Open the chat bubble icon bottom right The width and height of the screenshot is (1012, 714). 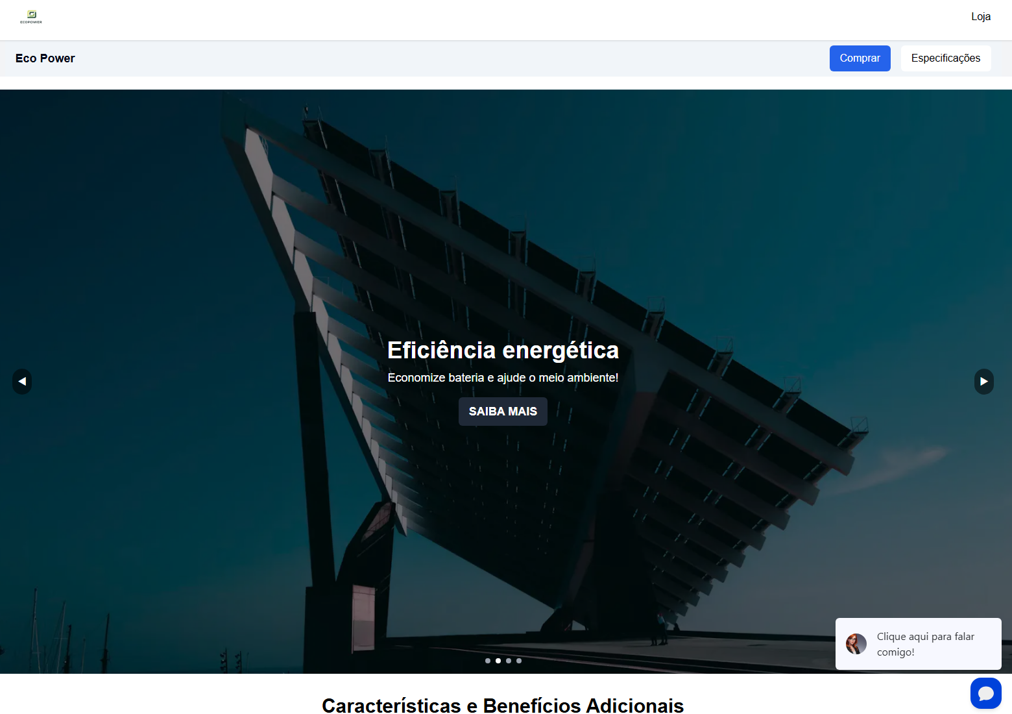[985, 693]
